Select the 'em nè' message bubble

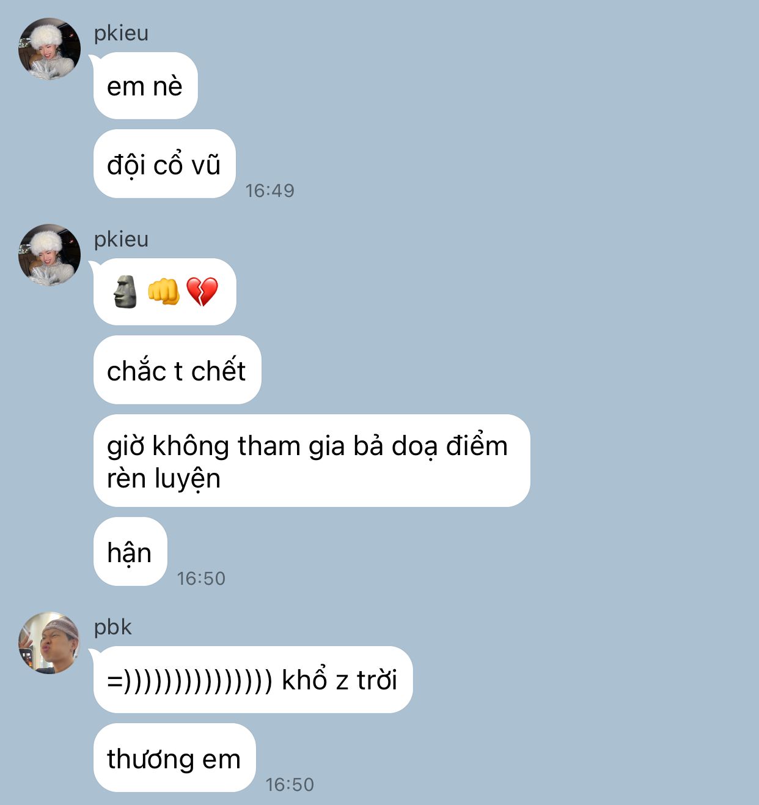[x=145, y=86]
